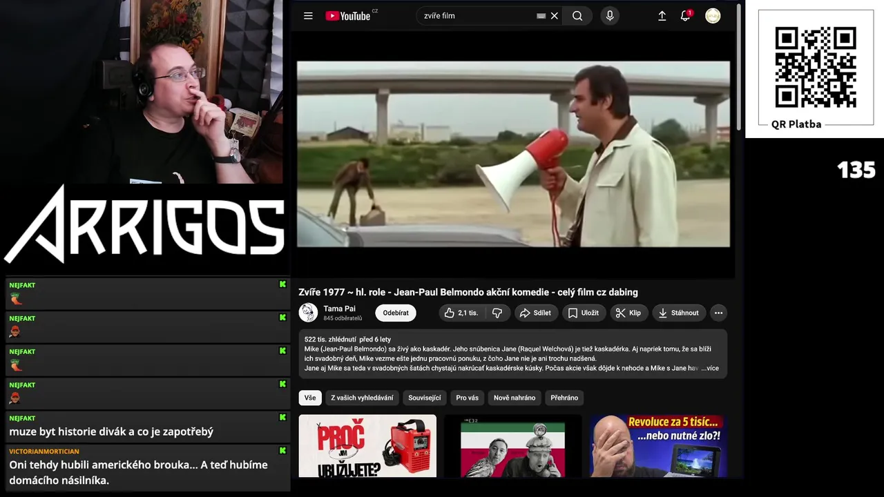Click VICTORIANMORTICIAN username in chat
The height and width of the screenshot is (497, 884).
[x=44, y=451]
